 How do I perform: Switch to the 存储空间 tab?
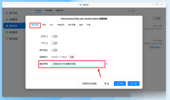[61, 25]
